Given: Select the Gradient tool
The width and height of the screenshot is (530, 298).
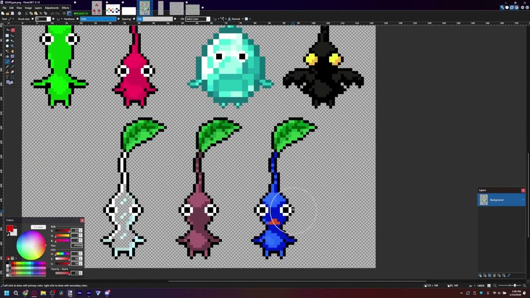Looking at the screenshot, I should [x=12, y=56].
